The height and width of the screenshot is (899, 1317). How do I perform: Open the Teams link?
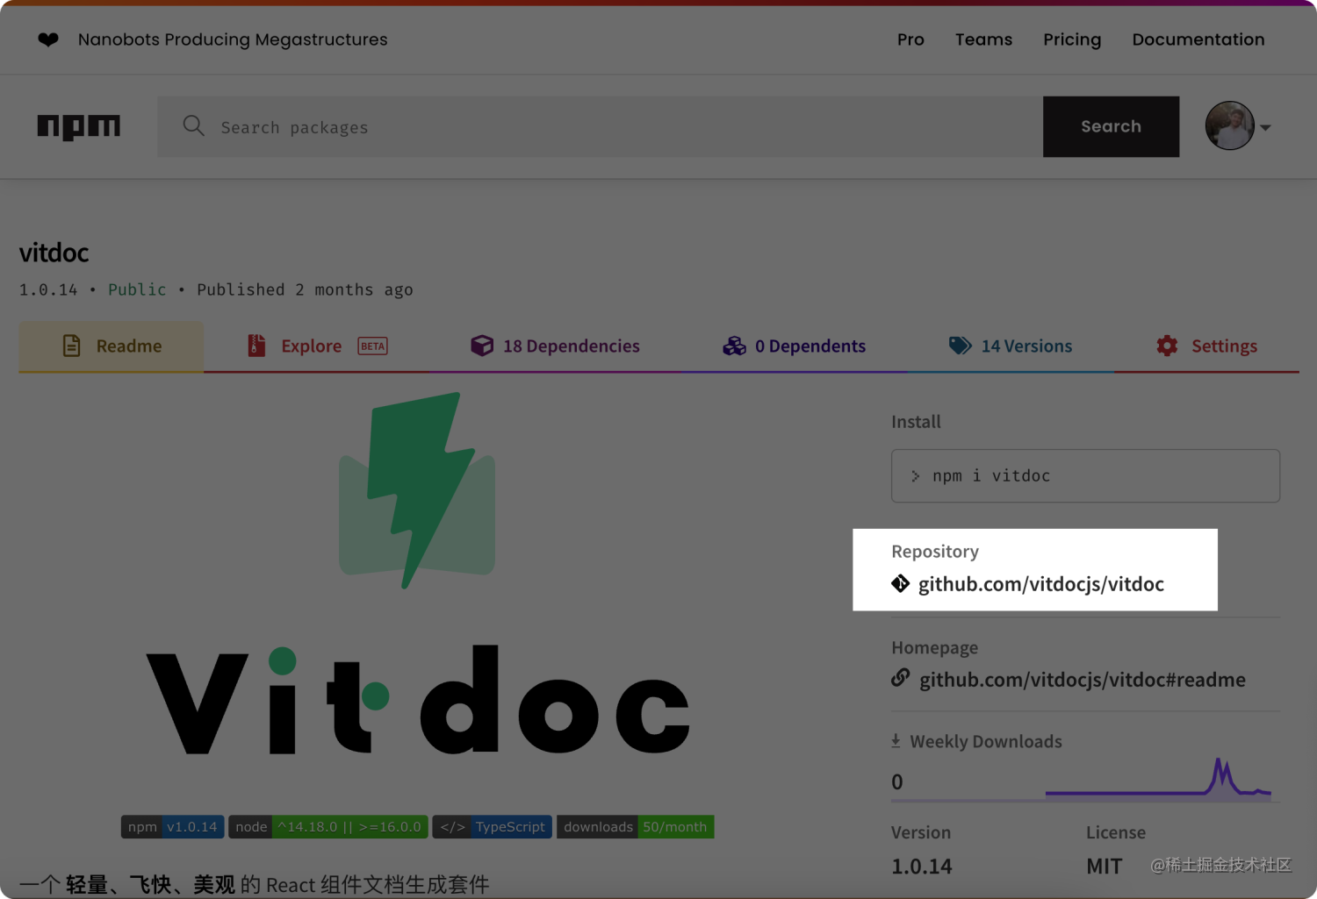[983, 39]
